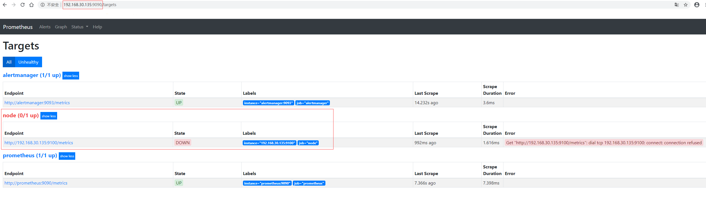Click prometheus (1/1 up) heading link
The width and height of the screenshot is (706, 202).
[30, 155]
